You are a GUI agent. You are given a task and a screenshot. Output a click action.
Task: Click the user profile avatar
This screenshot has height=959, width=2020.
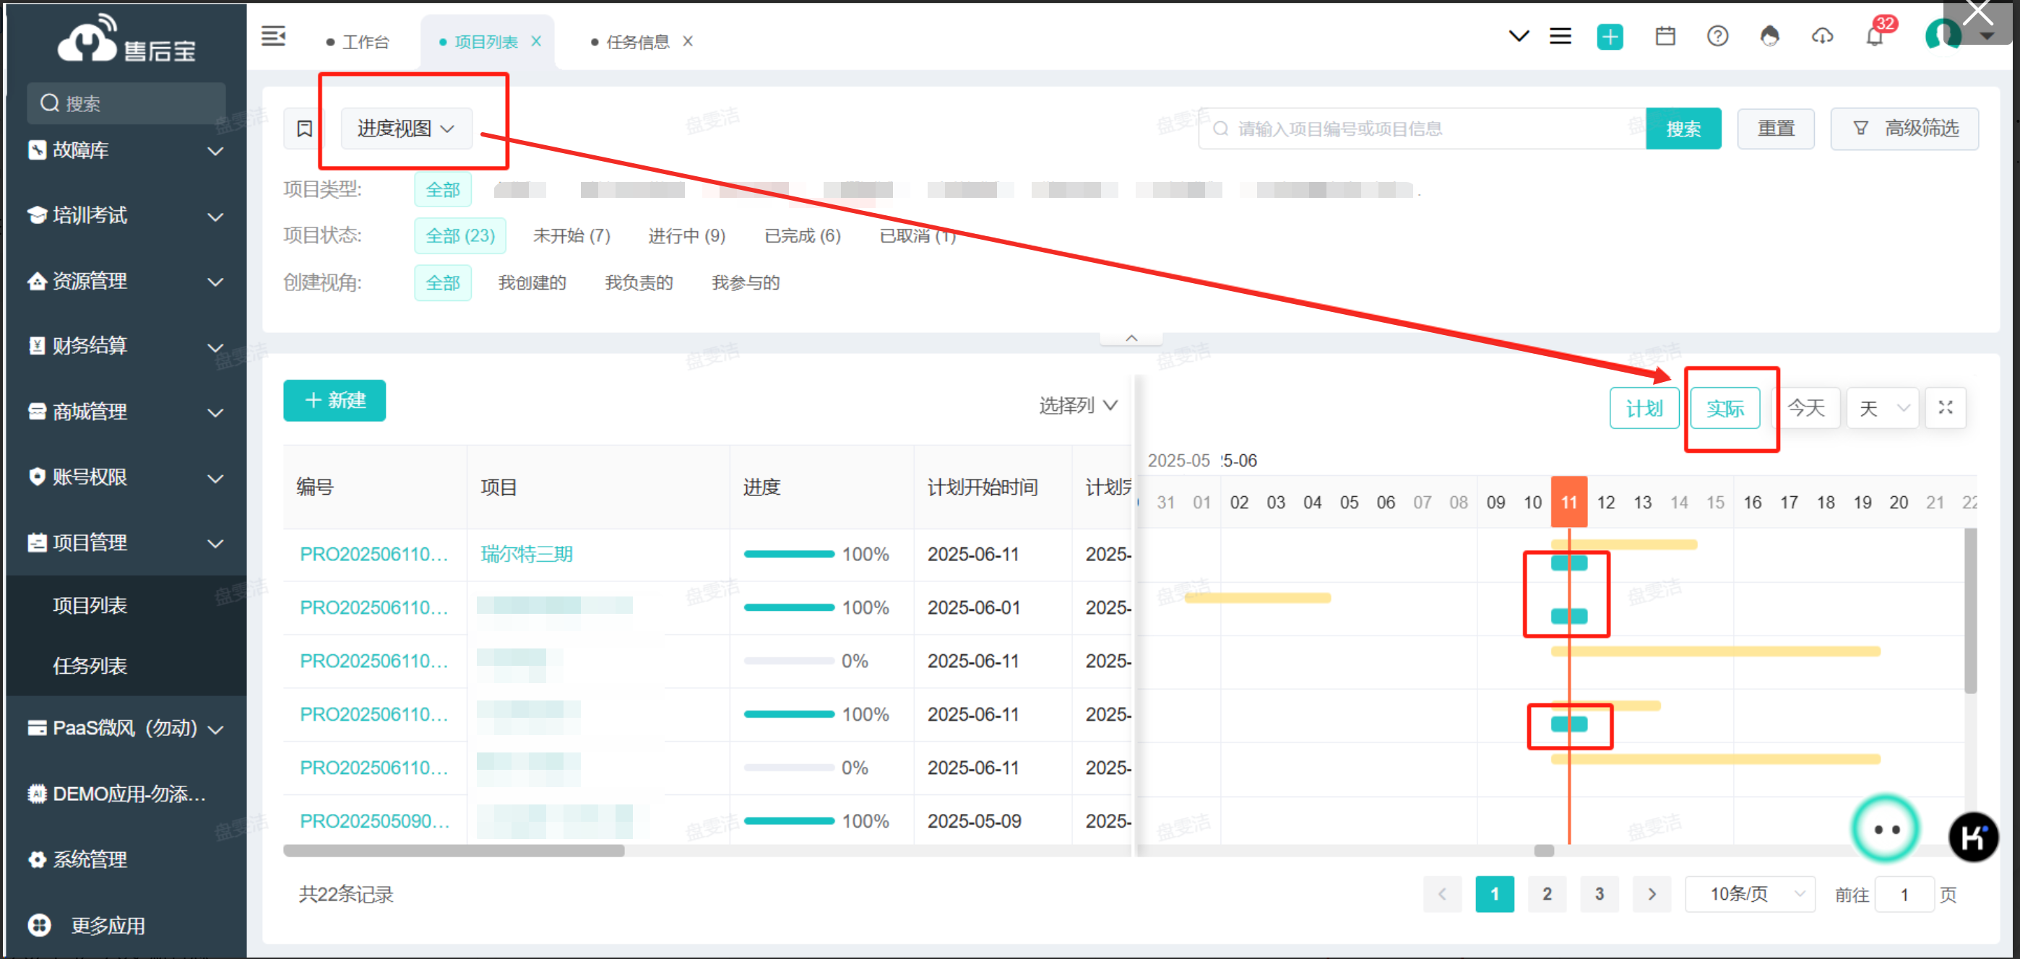1943,35
